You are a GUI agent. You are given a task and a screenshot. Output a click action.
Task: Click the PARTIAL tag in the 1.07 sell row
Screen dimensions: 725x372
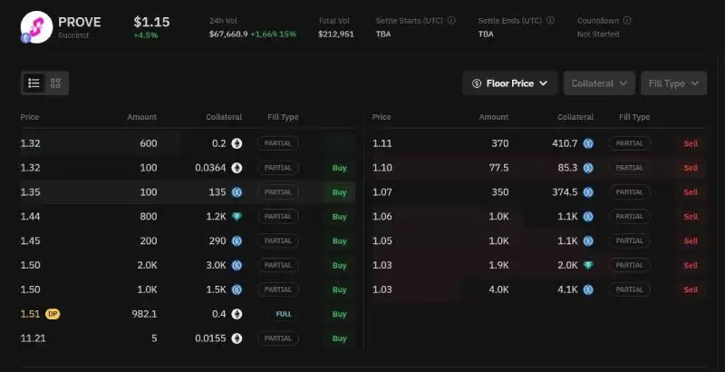click(x=629, y=192)
